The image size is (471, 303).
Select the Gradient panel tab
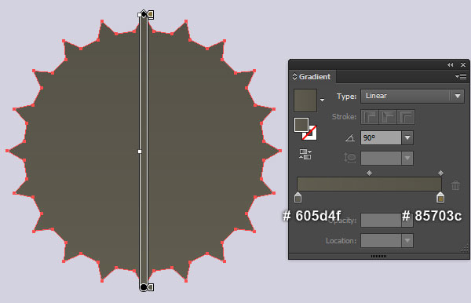[312, 77]
